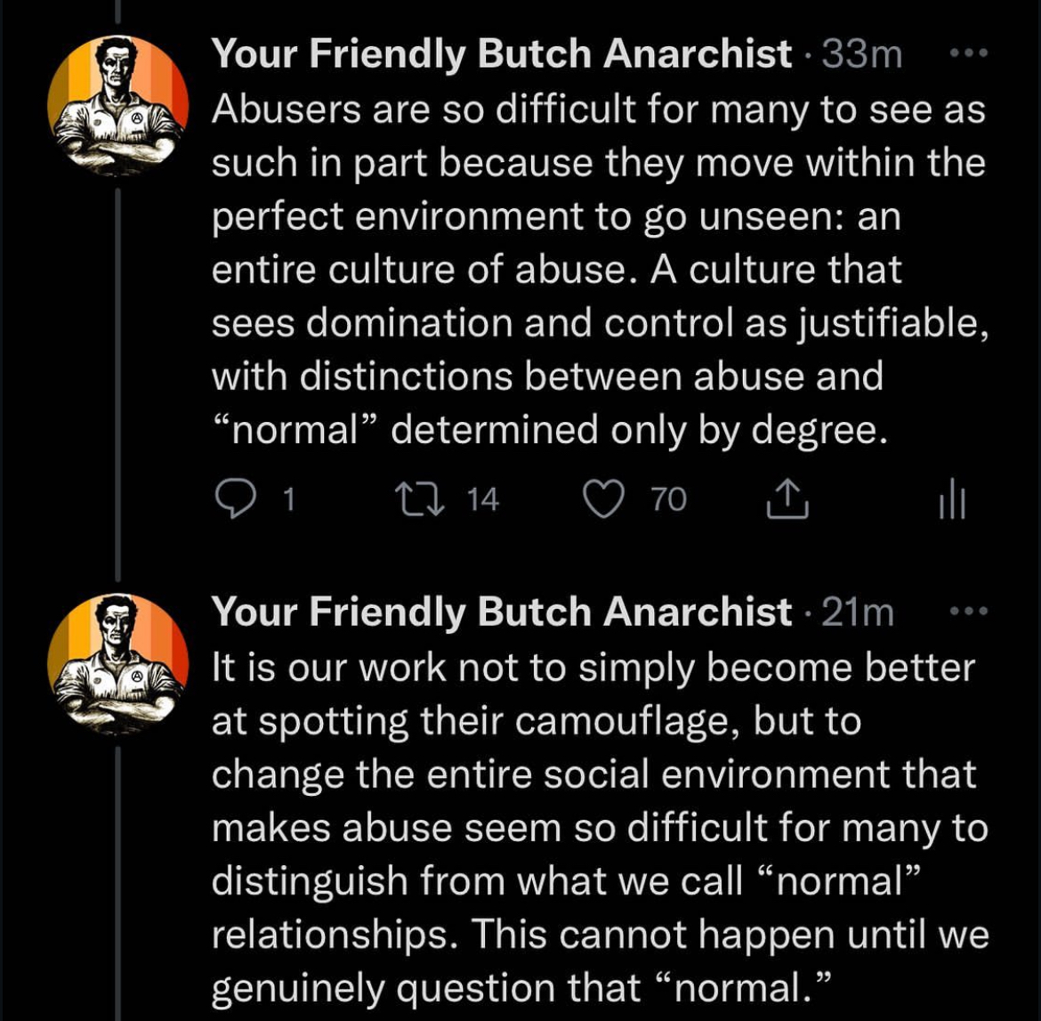Click the 21m timestamp

pos(857,612)
